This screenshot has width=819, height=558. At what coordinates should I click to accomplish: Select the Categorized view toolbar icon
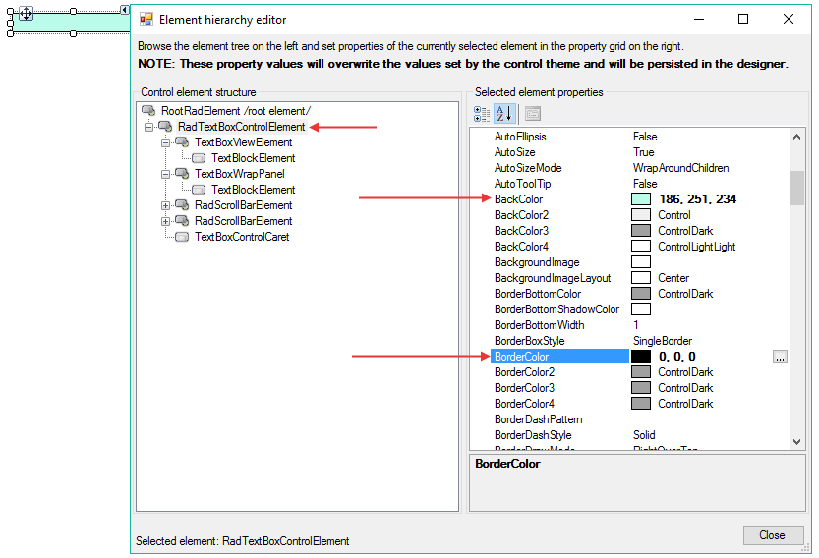coord(481,114)
